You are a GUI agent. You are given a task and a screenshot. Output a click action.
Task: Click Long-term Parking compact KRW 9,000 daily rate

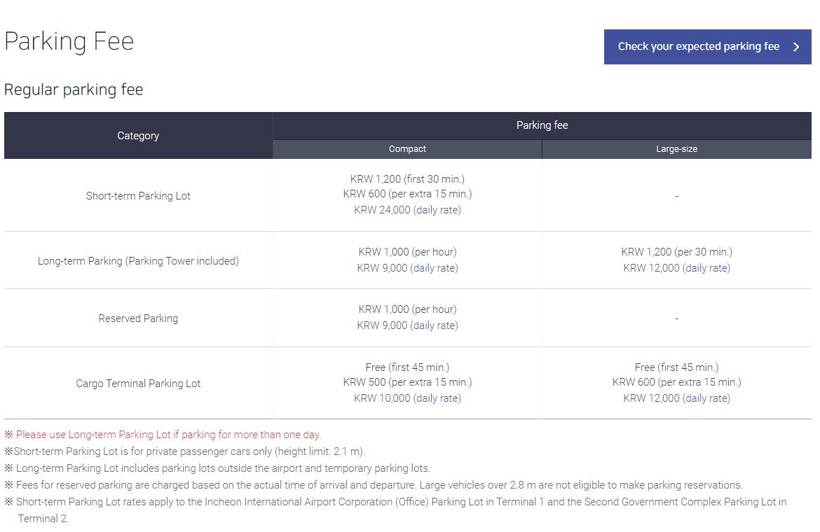tap(407, 268)
